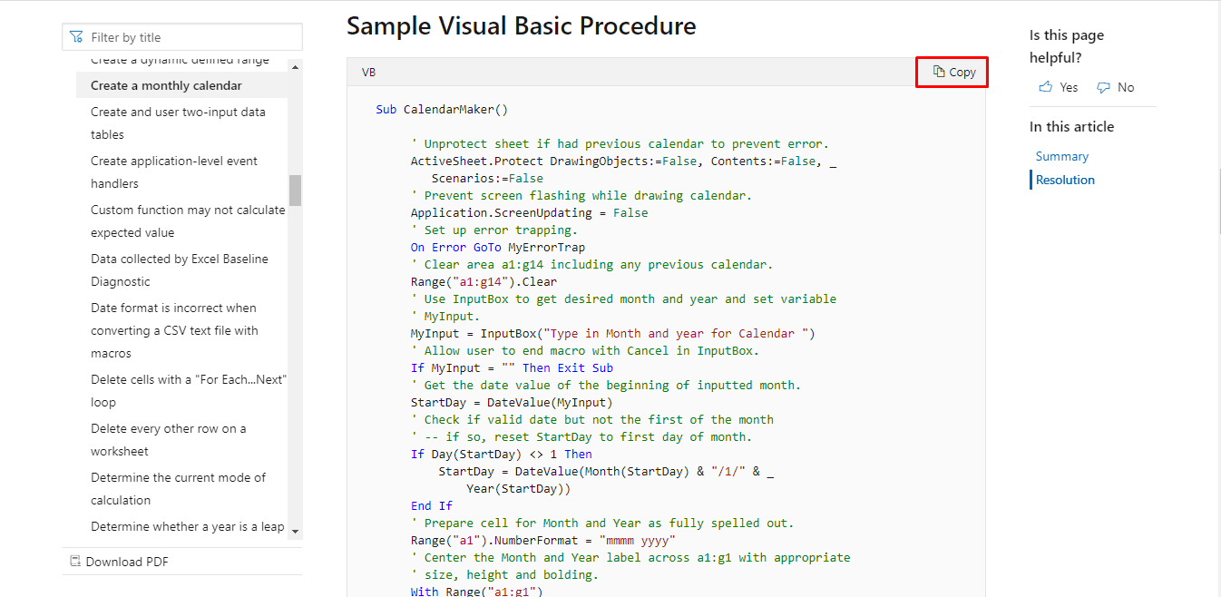Click the thumbs down No icon
Viewport: 1221px width, 597px height.
tap(1103, 87)
